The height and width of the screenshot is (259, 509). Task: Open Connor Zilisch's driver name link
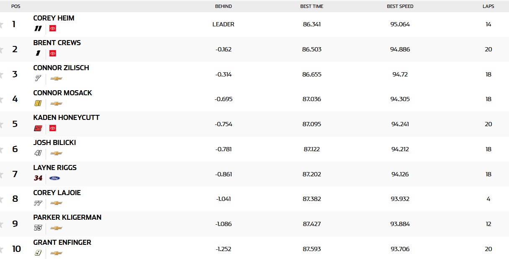pos(61,68)
